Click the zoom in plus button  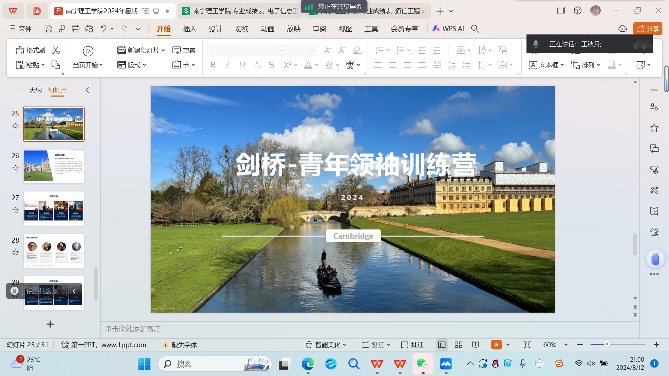coord(656,345)
